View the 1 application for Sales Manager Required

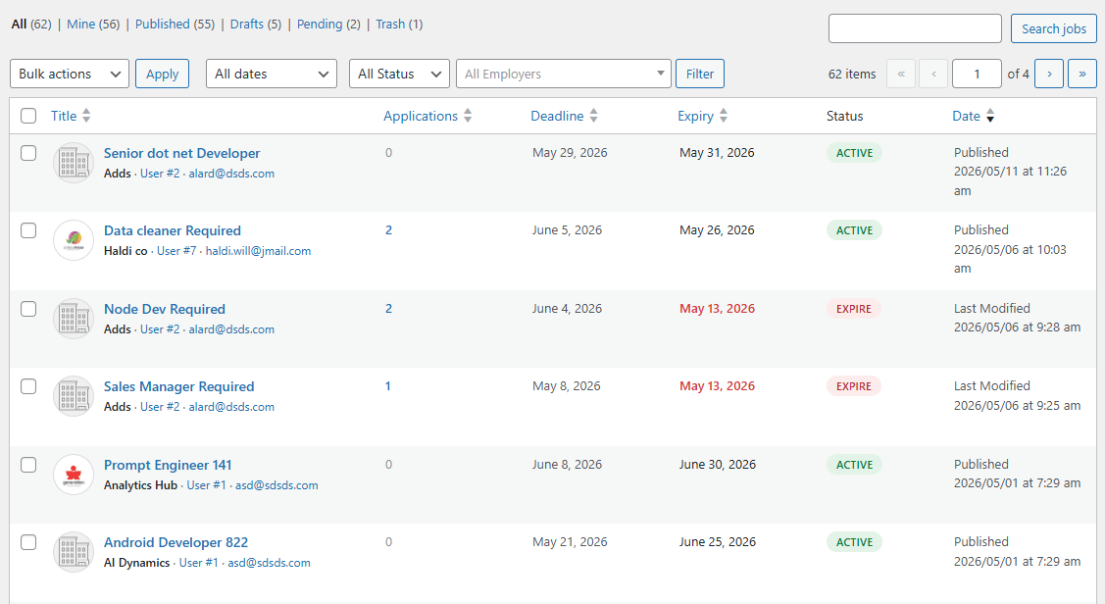click(x=387, y=386)
